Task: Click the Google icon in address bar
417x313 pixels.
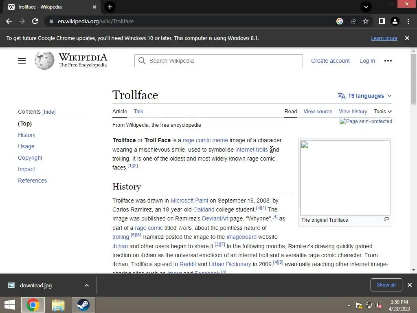Action: coord(340,21)
